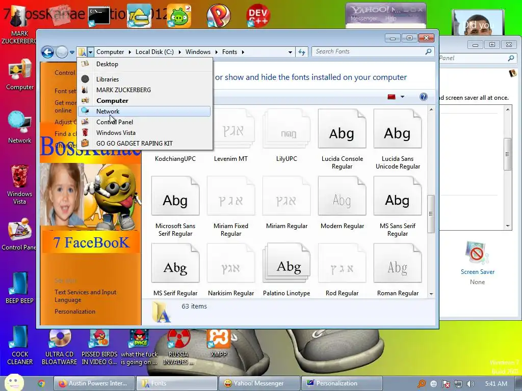Click the magnifier icon in Search Fonts box
The width and height of the screenshot is (522, 391).
[x=428, y=51]
